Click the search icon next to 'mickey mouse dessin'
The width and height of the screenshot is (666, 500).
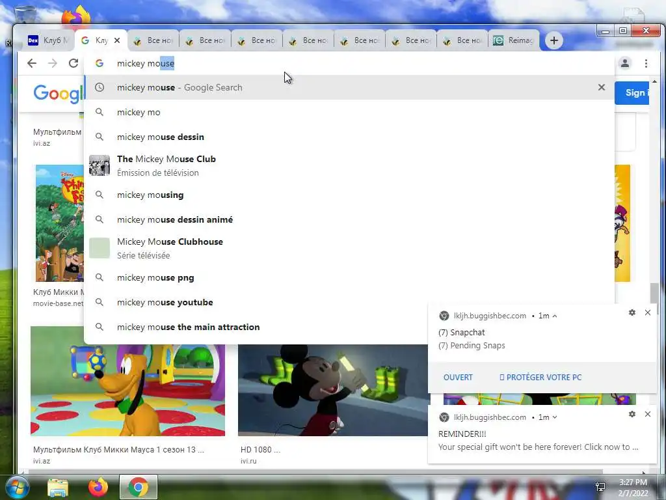(100, 137)
